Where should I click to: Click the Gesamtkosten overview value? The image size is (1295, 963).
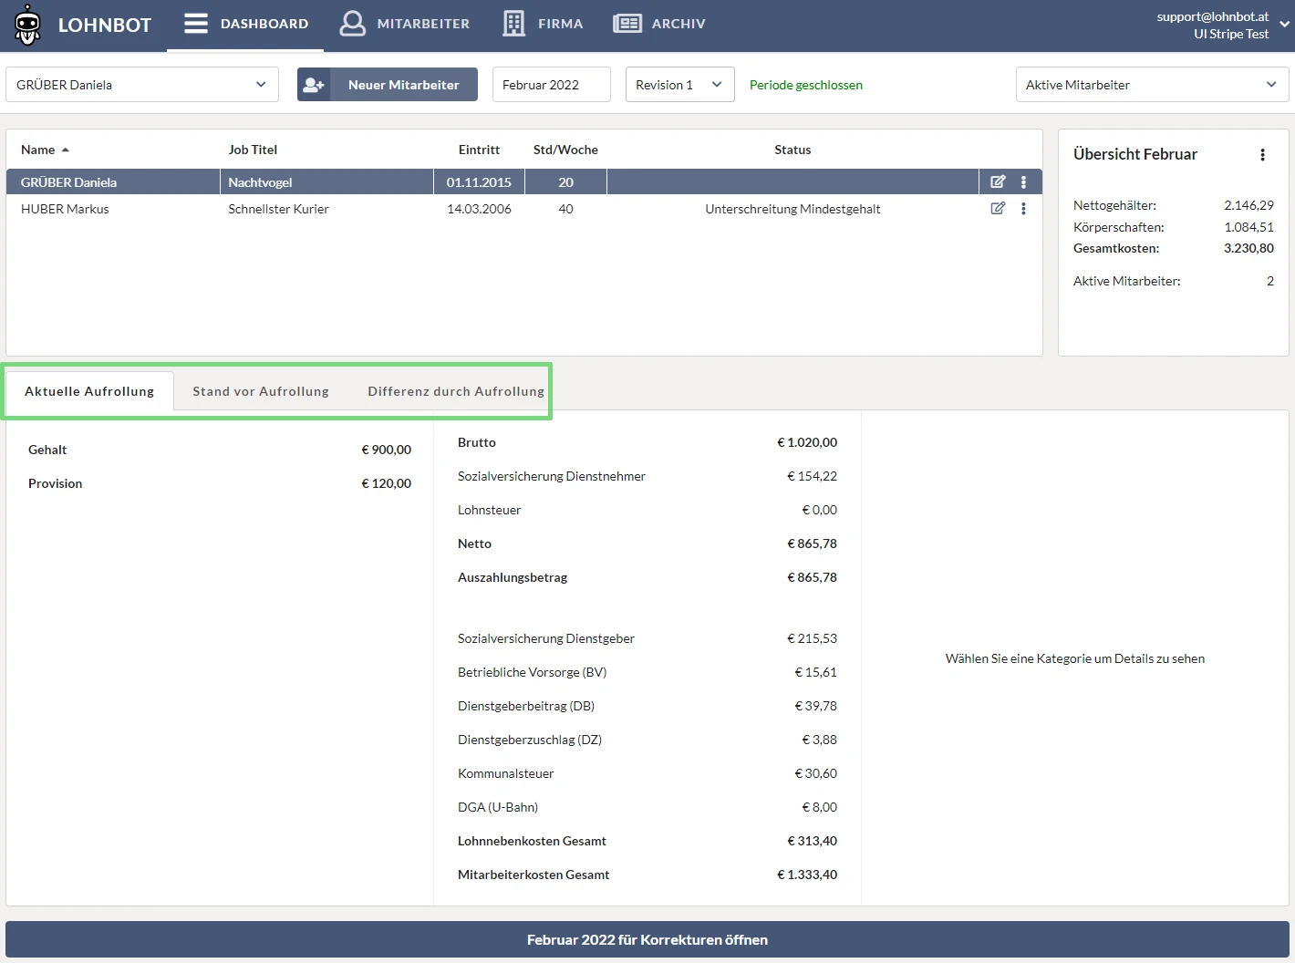(1248, 248)
